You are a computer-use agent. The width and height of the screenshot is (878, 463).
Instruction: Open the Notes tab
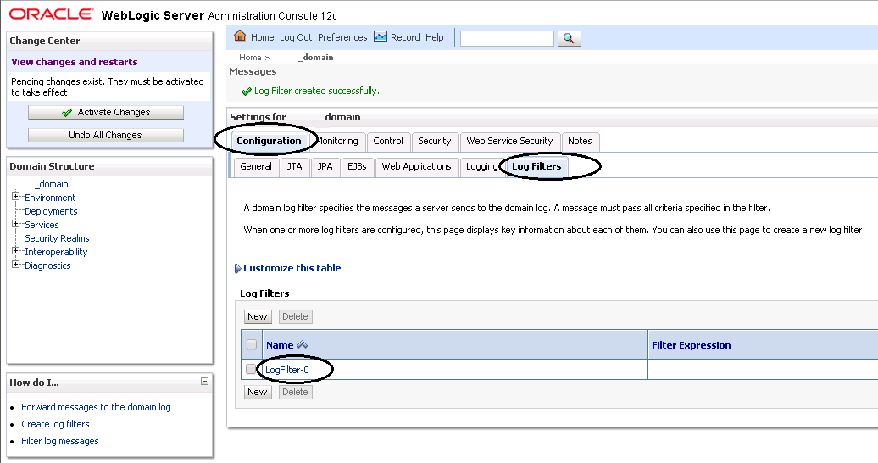(580, 142)
